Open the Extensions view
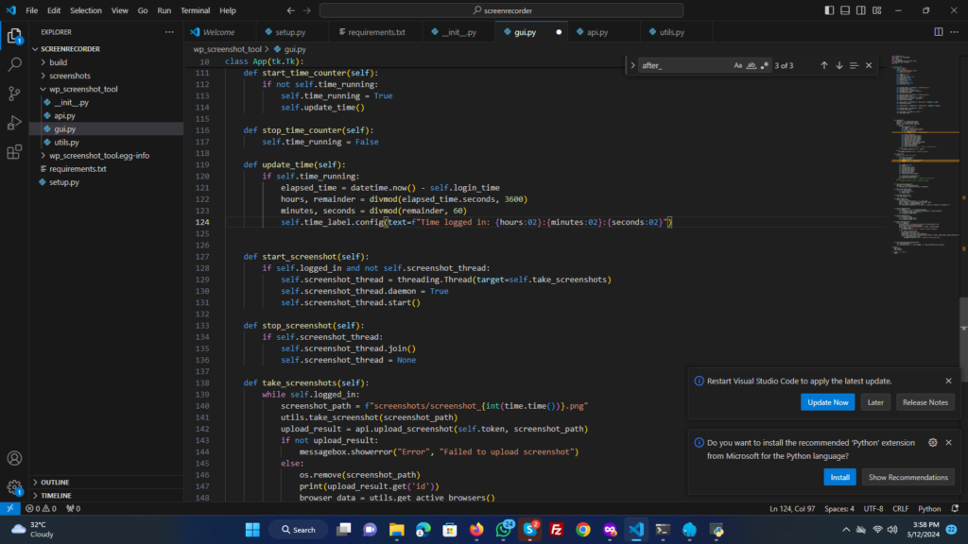Viewport: 968px width, 544px height. pos(14,152)
